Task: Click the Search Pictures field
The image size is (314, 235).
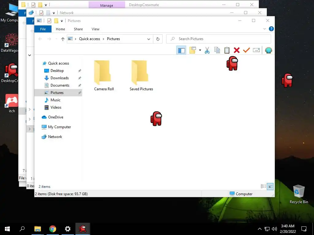Action: [218, 39]
